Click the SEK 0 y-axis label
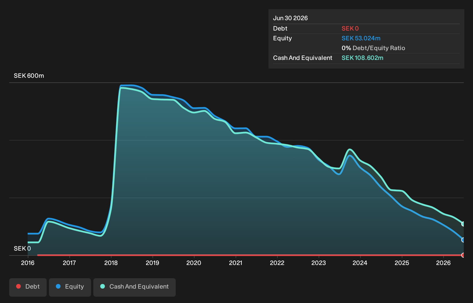The width and height of the screenshot is (473, 303). pyautogui.click(x=22, y=249)
